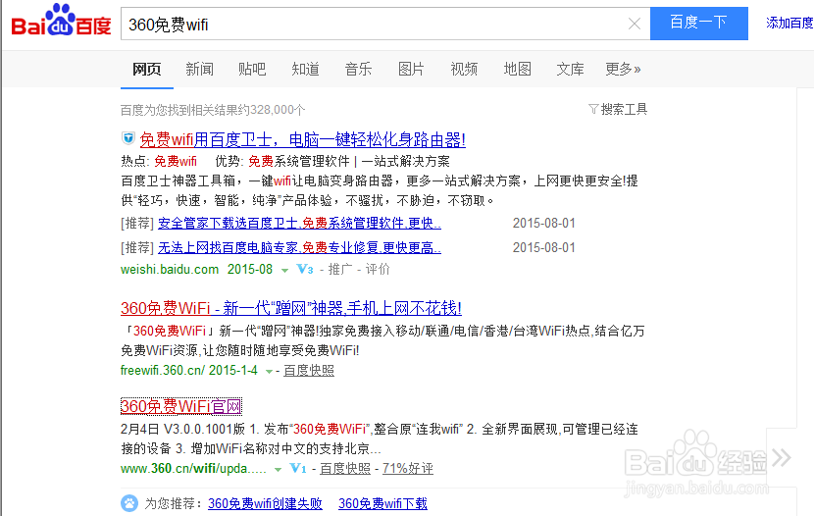Select the 网页 tab

(147, 69)
